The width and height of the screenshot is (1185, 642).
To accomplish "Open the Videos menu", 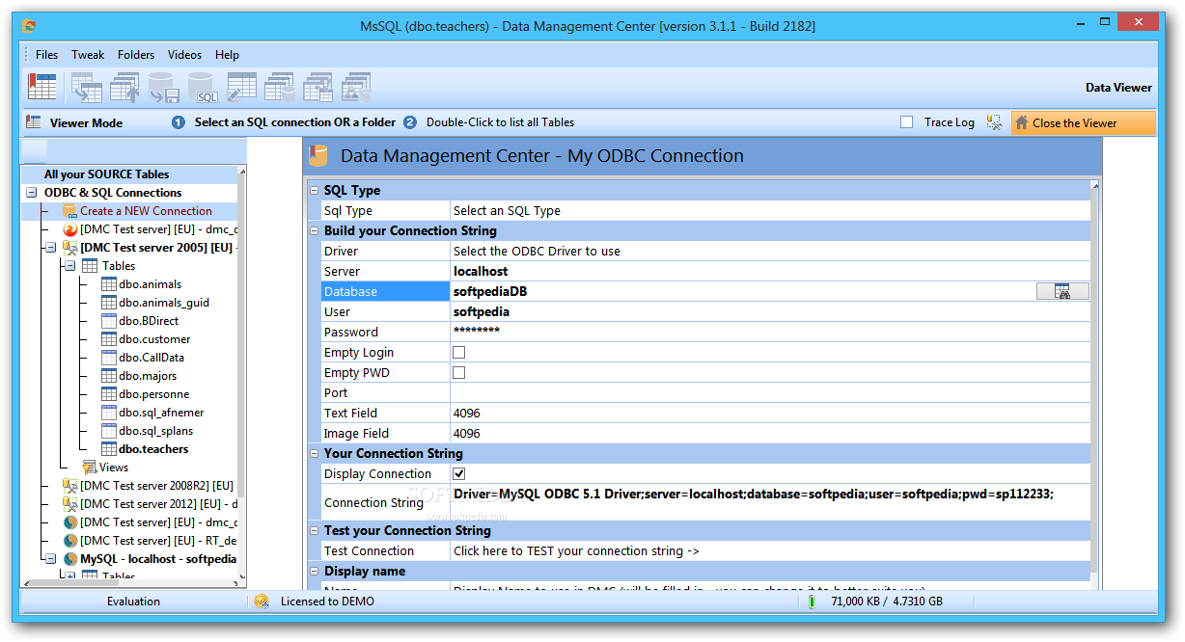I will 184,55.
